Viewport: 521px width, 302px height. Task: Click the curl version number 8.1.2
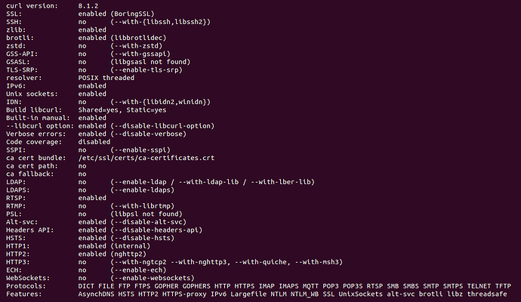point(88,6)
